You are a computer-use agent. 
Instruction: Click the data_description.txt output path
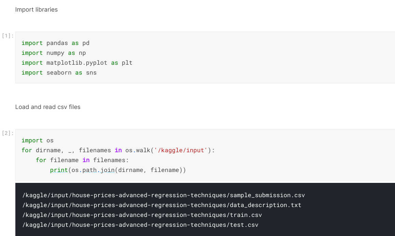pos(162,205)
